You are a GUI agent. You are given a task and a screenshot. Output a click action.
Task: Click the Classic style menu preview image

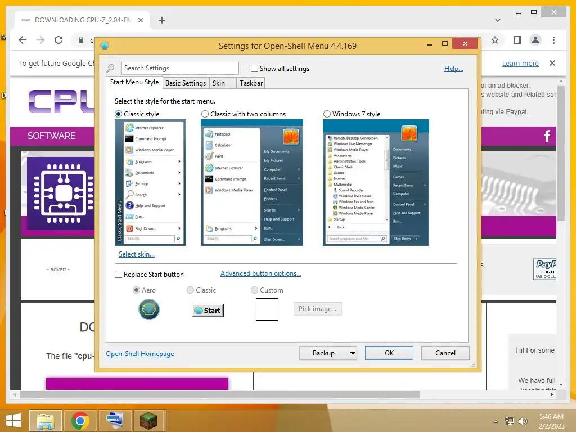click(x=150, y=183)
